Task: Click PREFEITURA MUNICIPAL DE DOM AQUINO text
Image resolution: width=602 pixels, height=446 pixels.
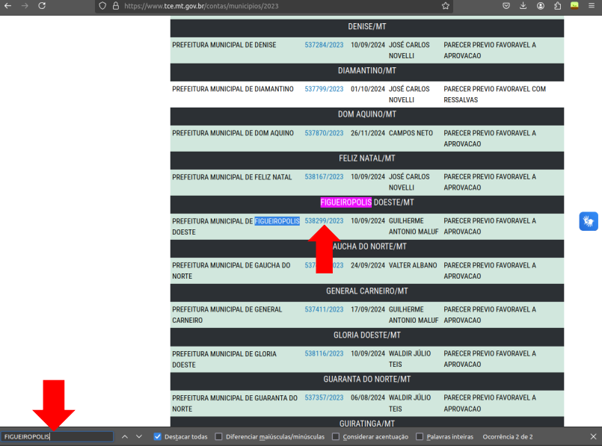Action: (233, 133)
